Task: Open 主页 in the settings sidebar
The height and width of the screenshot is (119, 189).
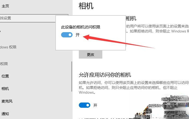Action: coord(5,6)
